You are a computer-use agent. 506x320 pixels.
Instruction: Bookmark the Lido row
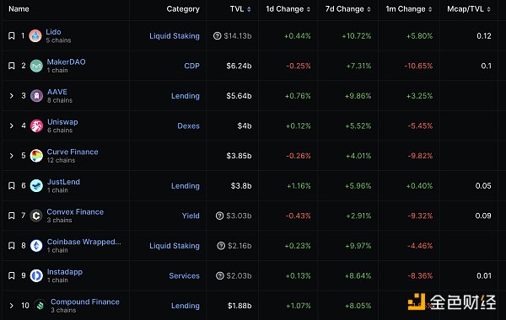click(x=12, y=35)
